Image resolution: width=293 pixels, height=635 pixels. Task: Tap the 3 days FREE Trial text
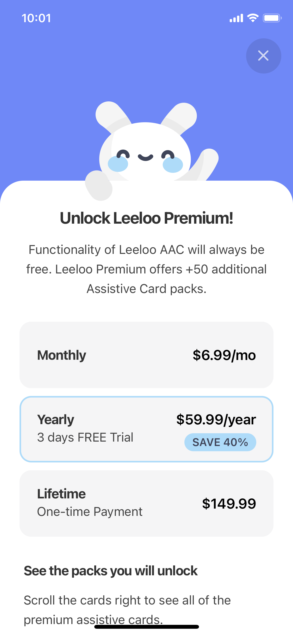click(x=85, y=437)
